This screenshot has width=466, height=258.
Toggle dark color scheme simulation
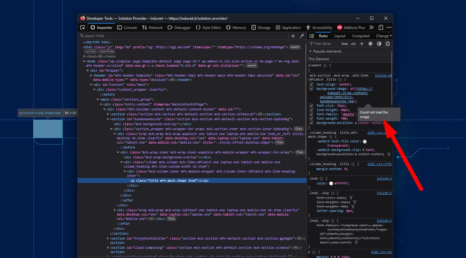pos(379,44)
